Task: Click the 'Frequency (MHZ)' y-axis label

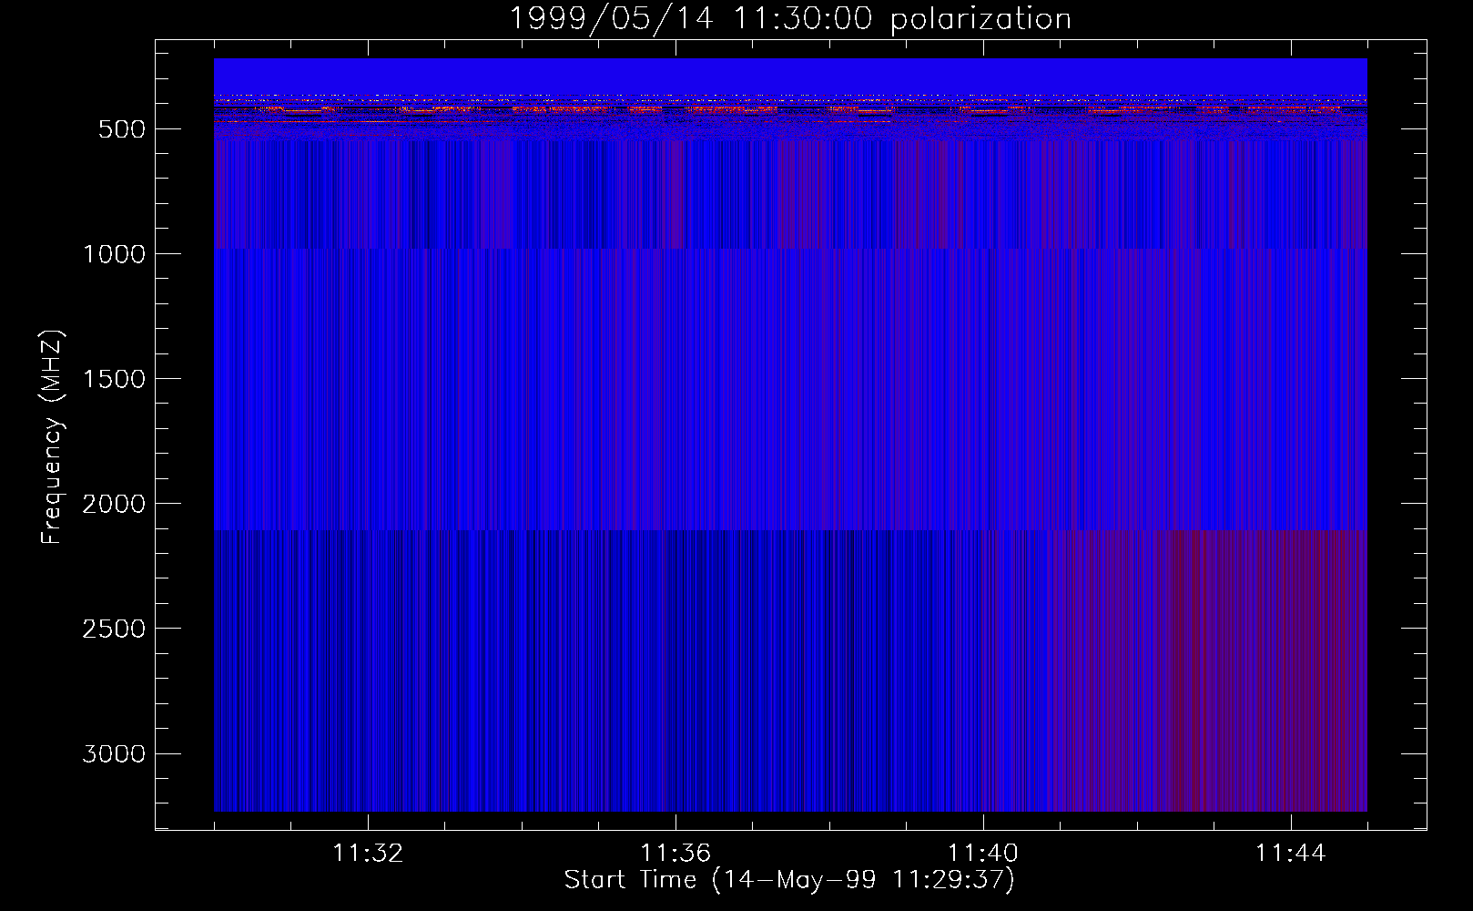Action: tap(52, 437)
